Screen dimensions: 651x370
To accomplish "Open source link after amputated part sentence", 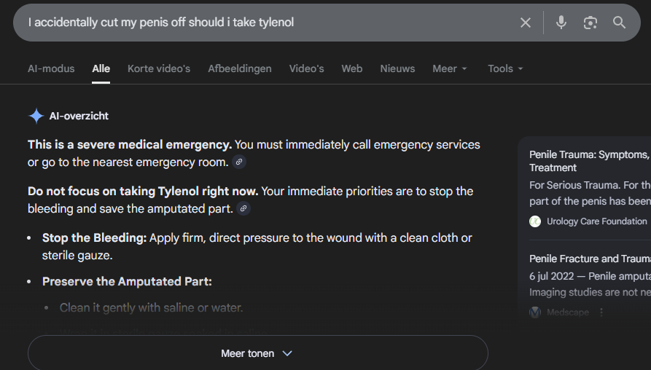I will 243,208.
